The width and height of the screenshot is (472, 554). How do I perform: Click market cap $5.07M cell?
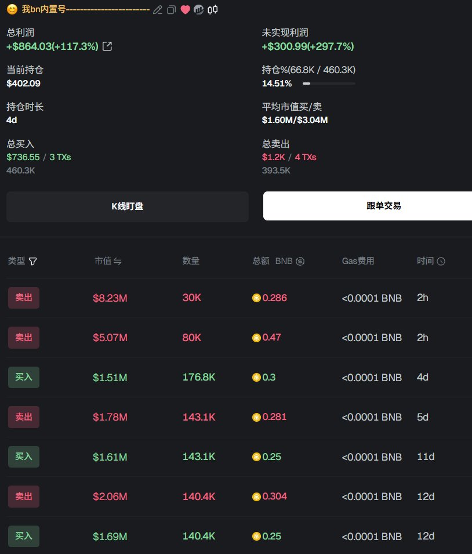(x=110, y=338)
